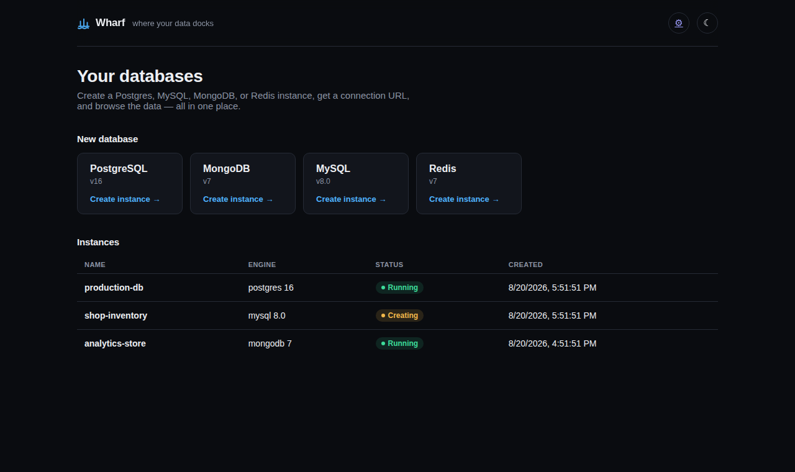Click the Instances section label
This screenshot has width=795, height=472.
(98, 242)
